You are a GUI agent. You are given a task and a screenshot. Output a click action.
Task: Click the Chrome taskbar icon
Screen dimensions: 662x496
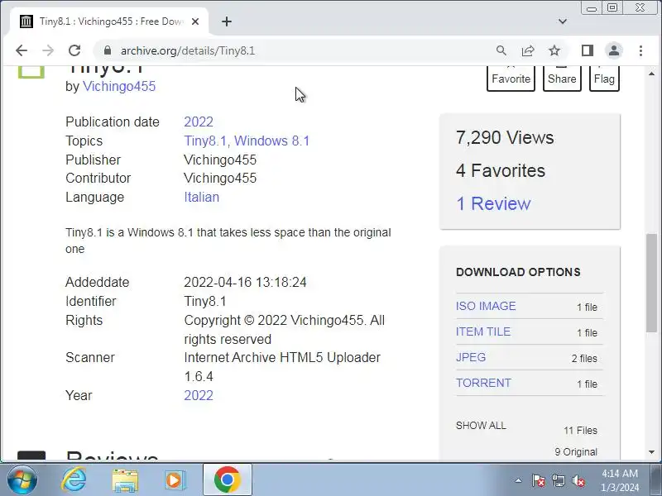pos(227,480)
